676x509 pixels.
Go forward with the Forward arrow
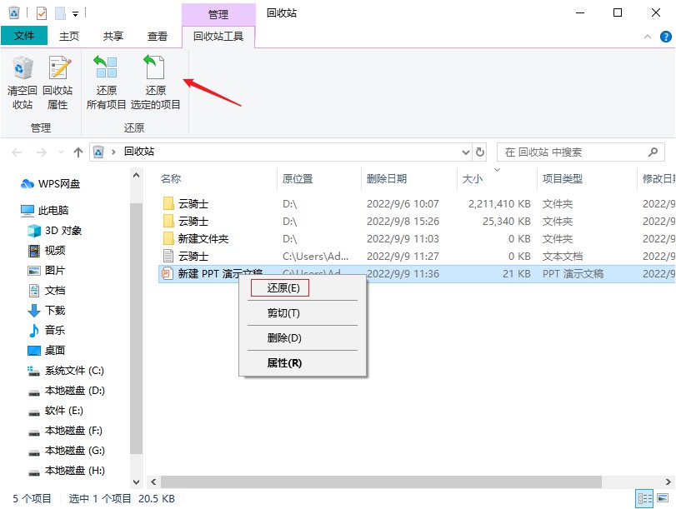click(x=42, y=152)
